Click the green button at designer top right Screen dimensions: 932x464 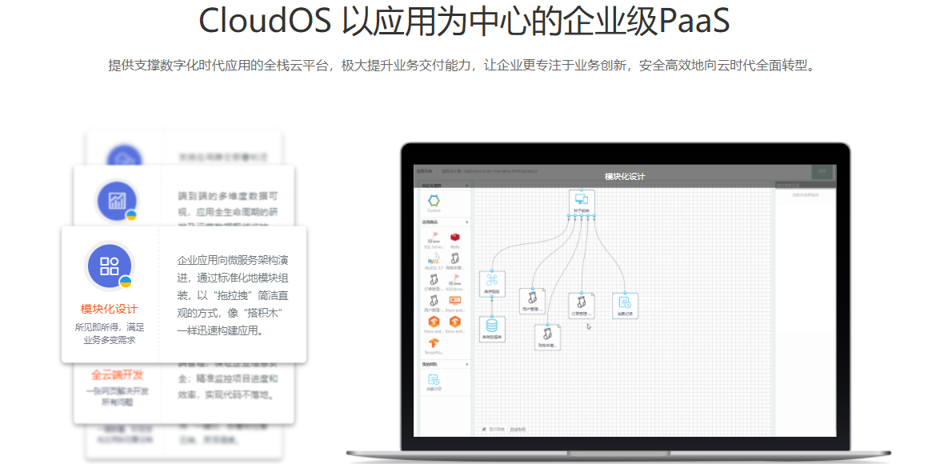(x=823, y=171)
